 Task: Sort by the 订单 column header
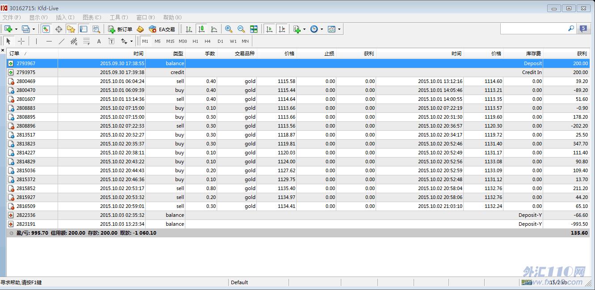[32, 54]
